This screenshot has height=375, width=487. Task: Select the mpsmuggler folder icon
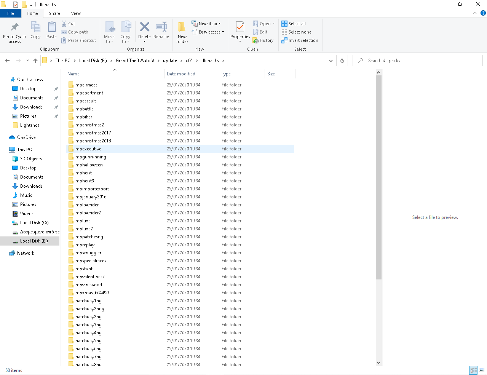click(71, 252)
